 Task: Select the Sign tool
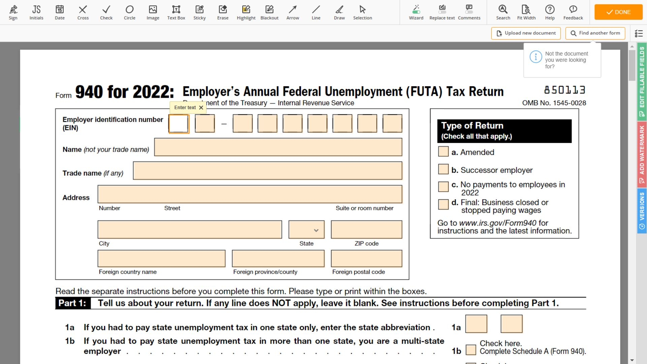(x=13, y=12)
